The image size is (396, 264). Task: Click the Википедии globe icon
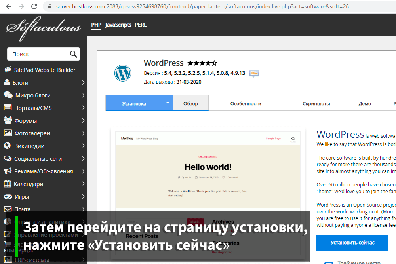(x=8, y=146)
